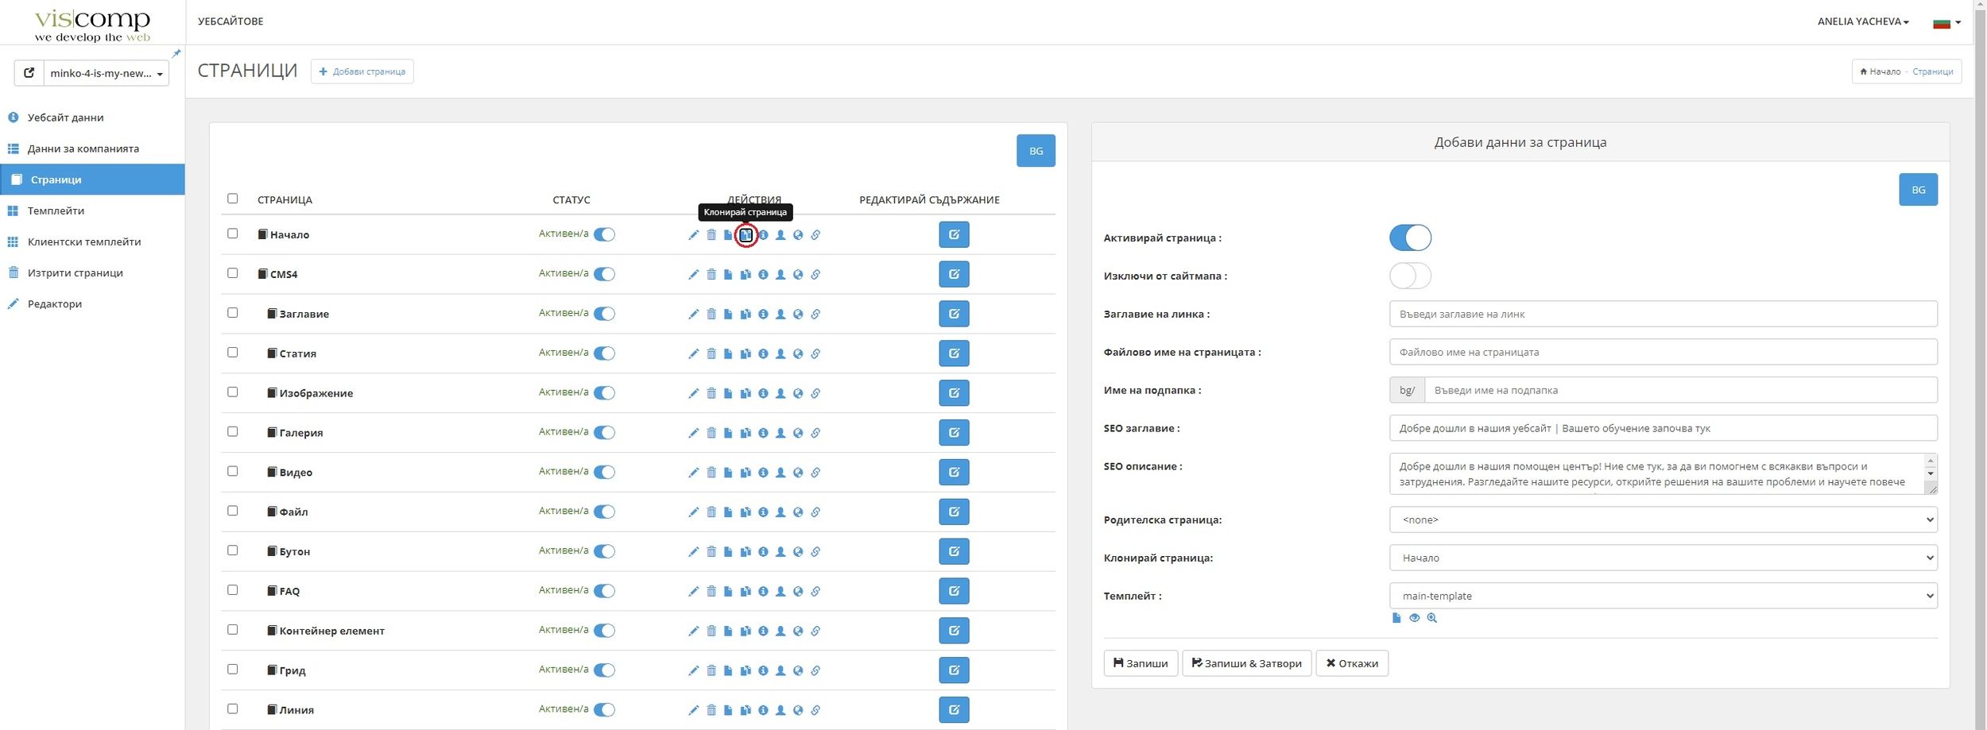Click the user icon in Видео row
This screenshot has height=730, width=1987.
(780, 473)
